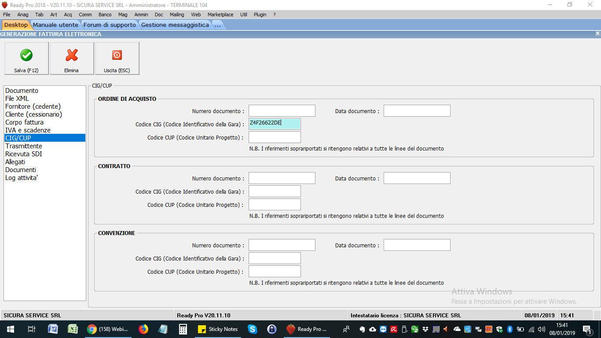Switch to the Manuale utente tab
The image size is (601, 338).
(55, 25)
